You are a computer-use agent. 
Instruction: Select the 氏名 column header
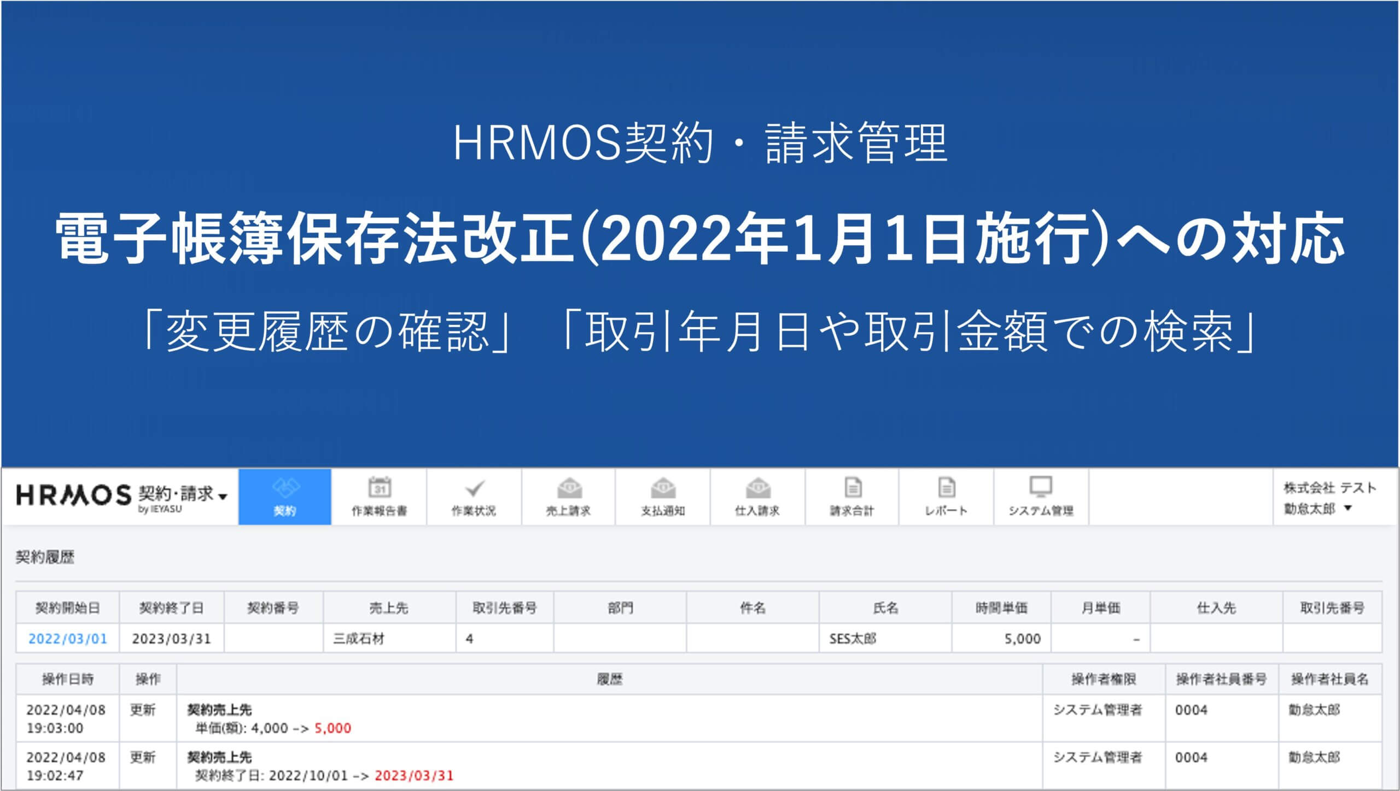pos(885,607)
